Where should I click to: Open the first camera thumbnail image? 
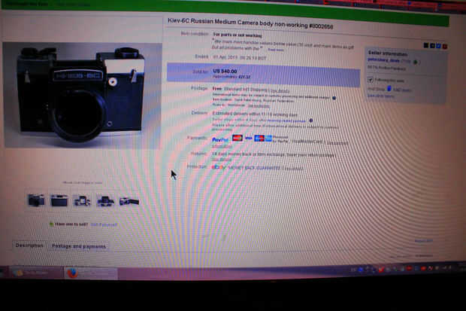(36, 200)
